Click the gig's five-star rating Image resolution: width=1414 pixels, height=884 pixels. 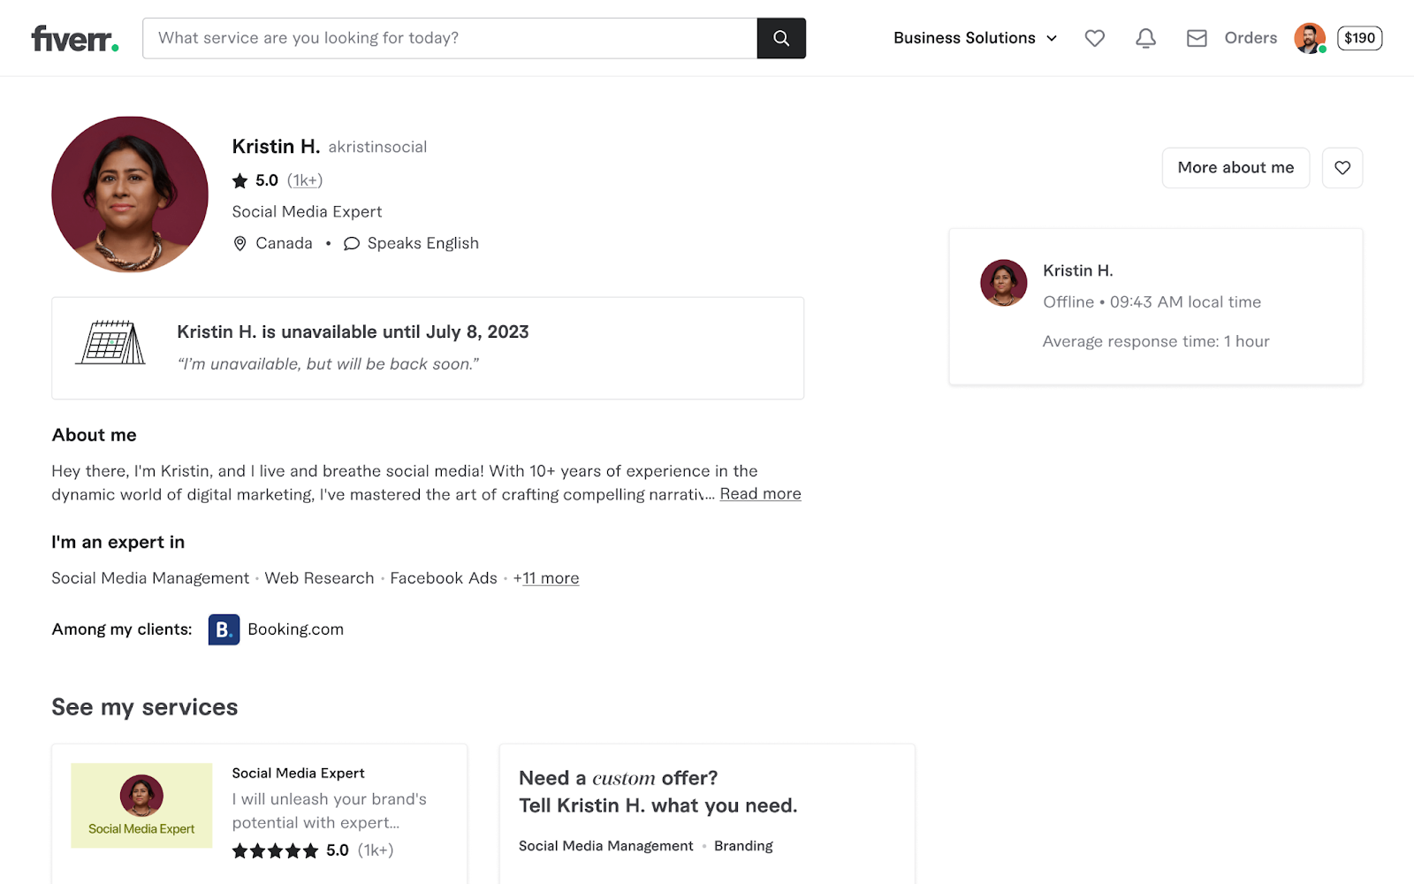coord(275,850)
